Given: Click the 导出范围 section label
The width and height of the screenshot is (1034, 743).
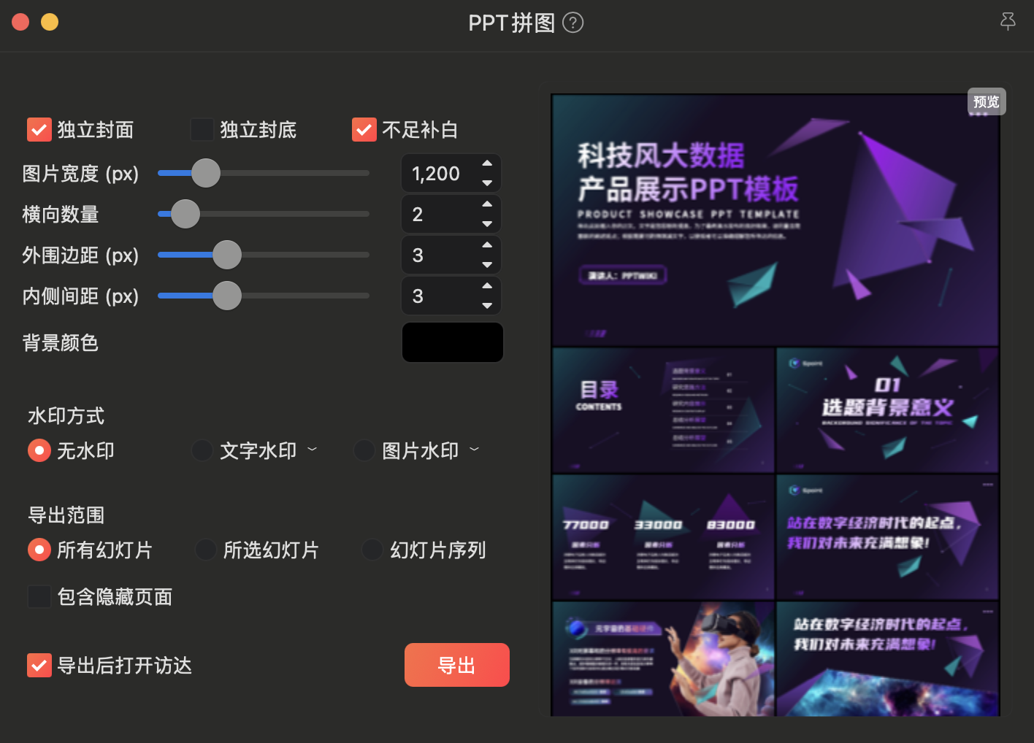Looking at the screenshot, I should pos(66,515).
